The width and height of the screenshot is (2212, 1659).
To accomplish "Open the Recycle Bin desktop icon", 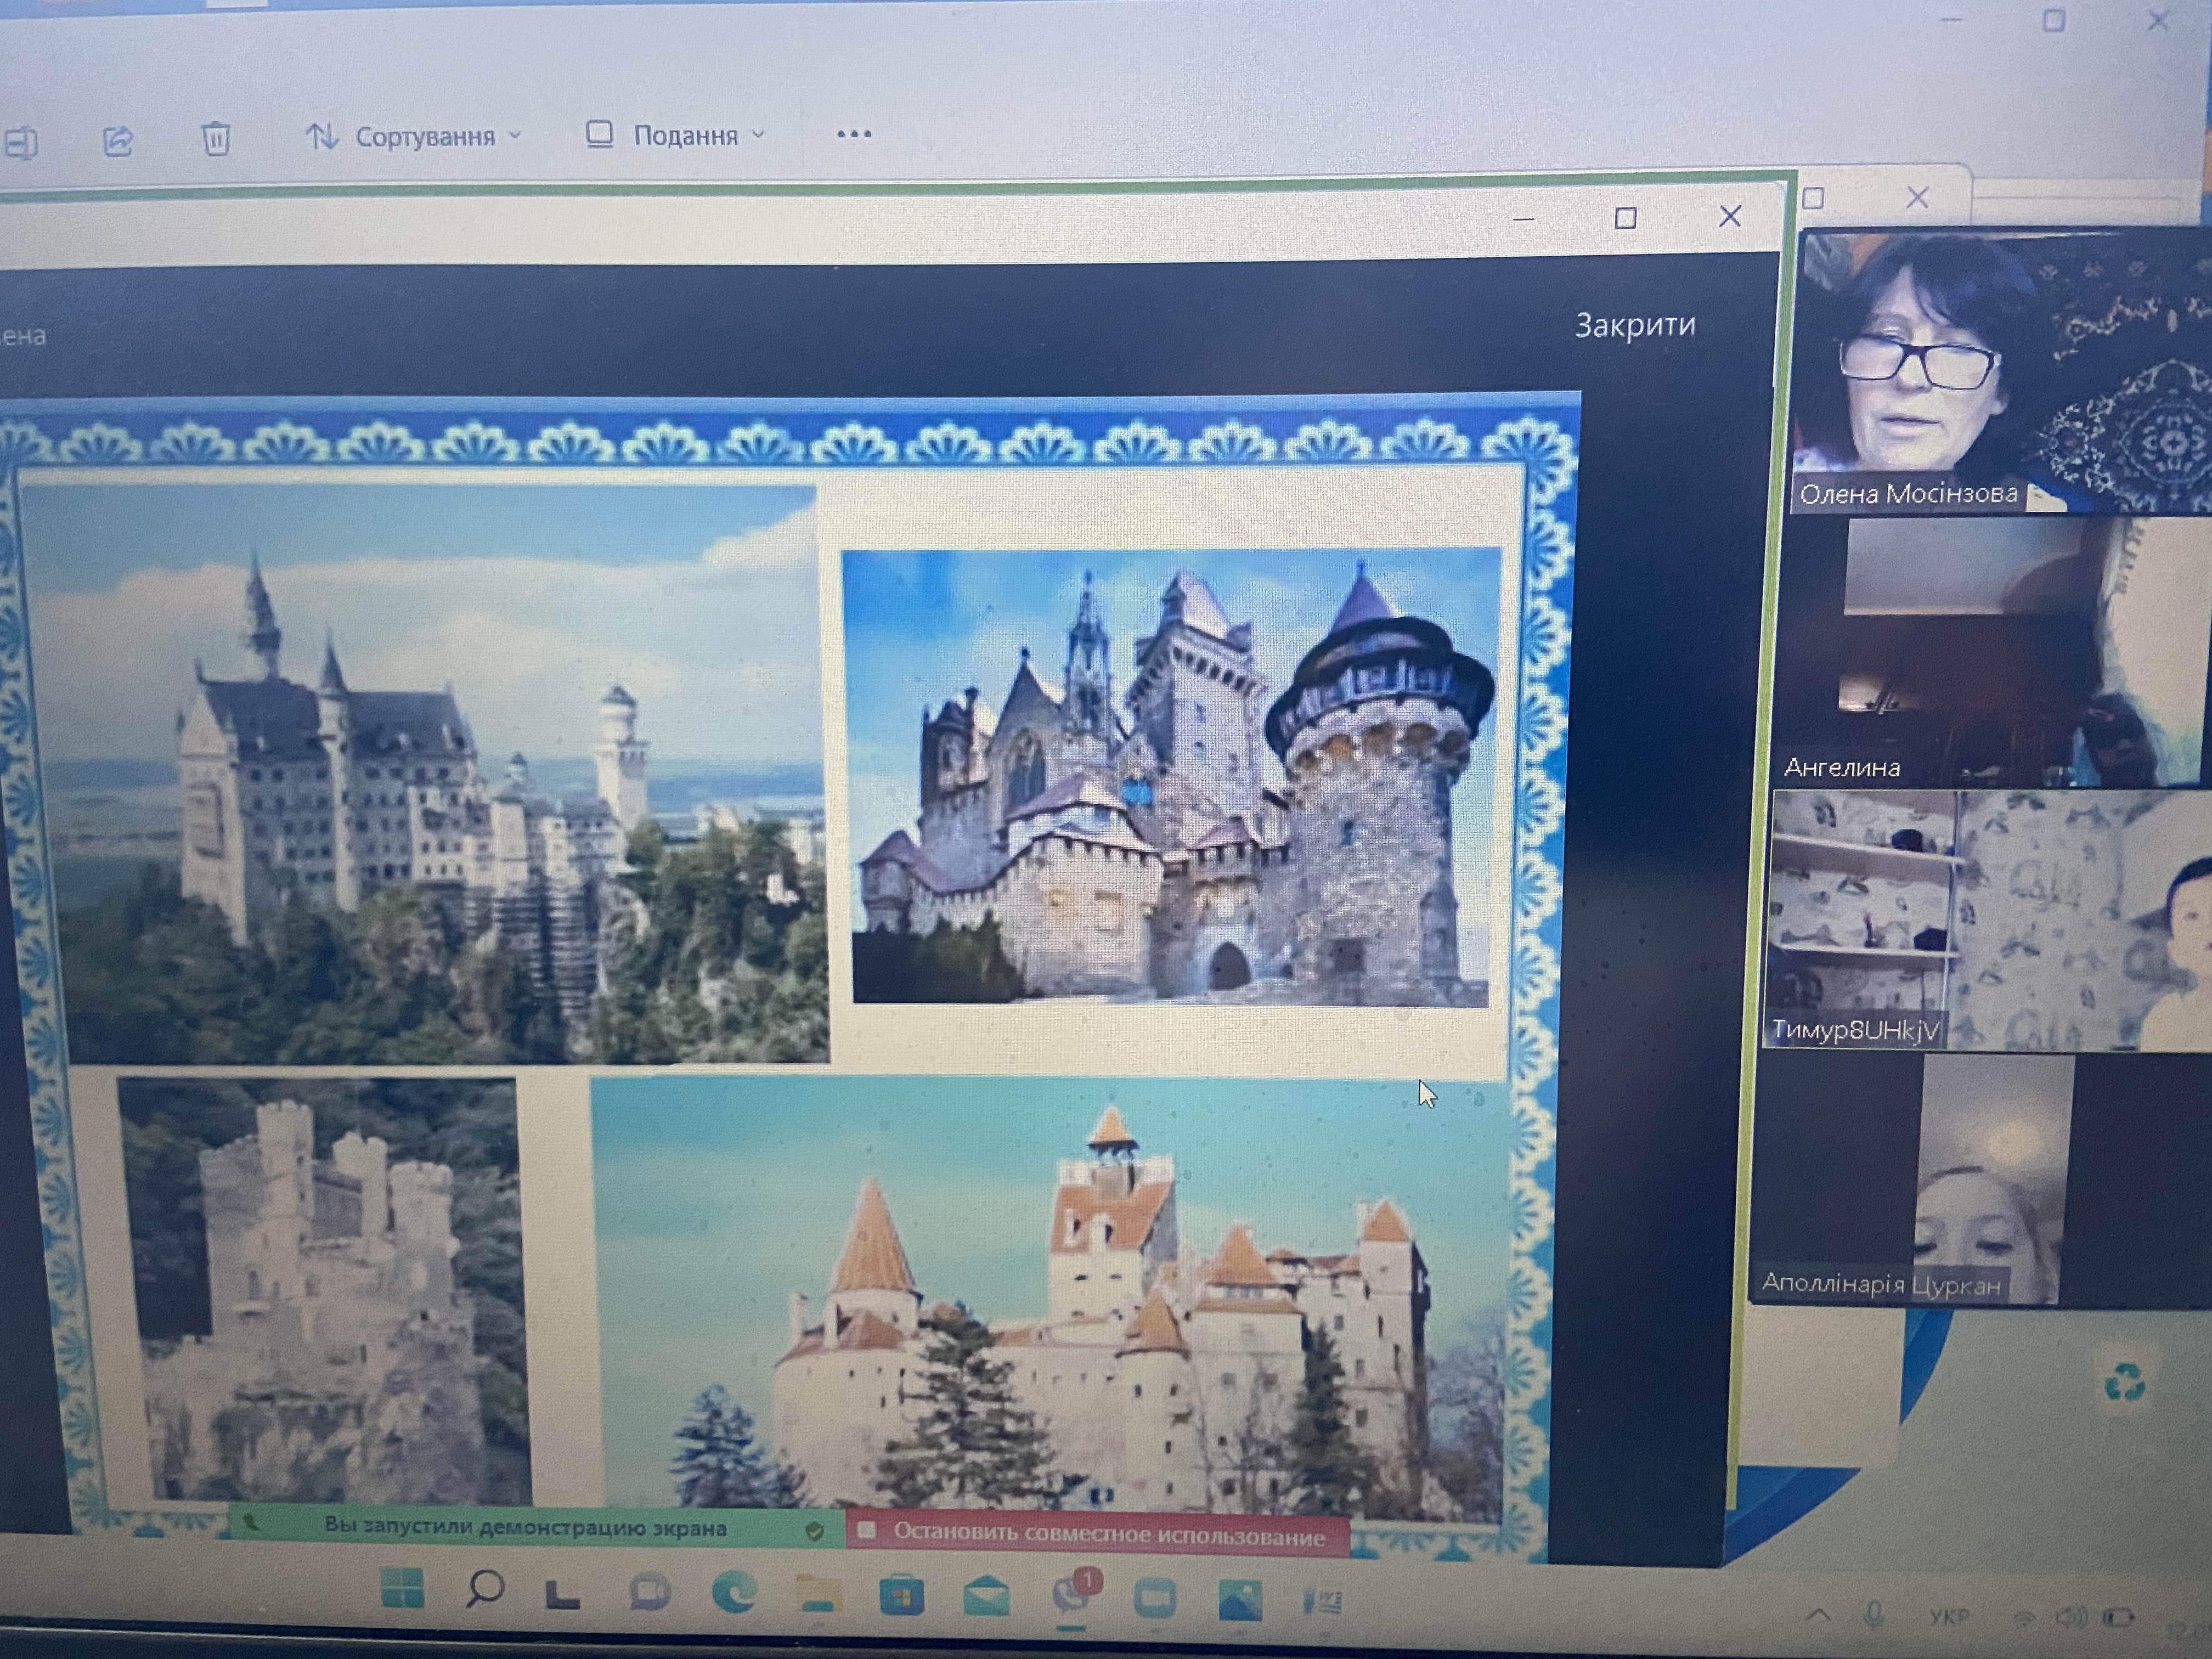I will pos(2124,1384).
